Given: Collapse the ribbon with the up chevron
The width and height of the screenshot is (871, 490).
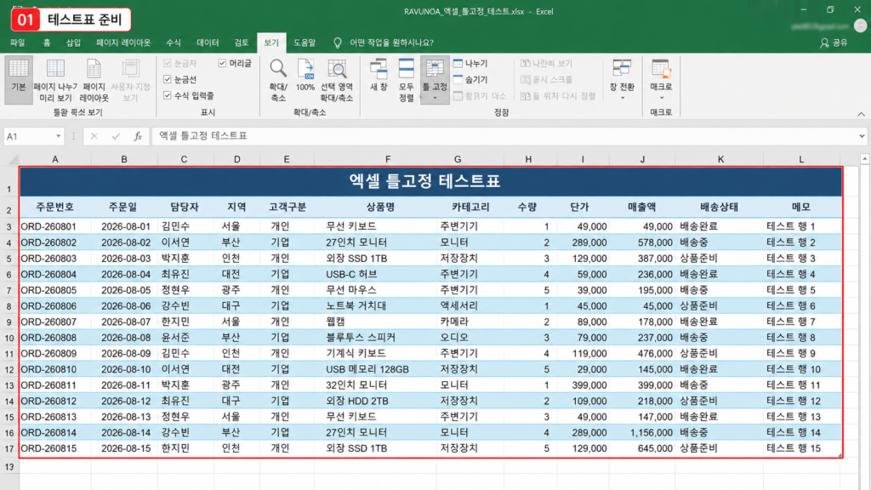Looking at the screenshot, I should pyautogui.click(x=861, y=114).
